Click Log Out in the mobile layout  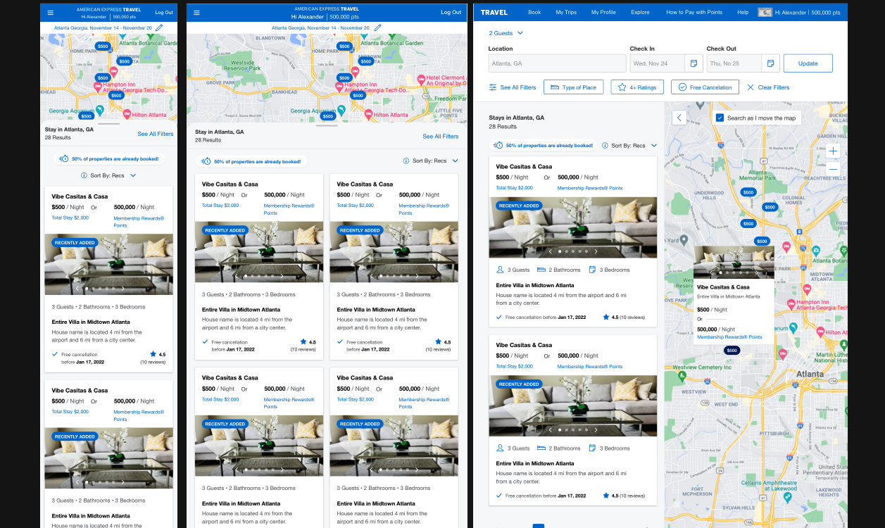[x=164, y=13]
